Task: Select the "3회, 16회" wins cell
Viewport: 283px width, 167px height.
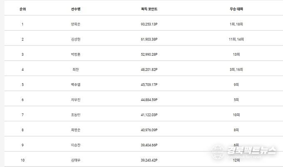Action: 236,69
